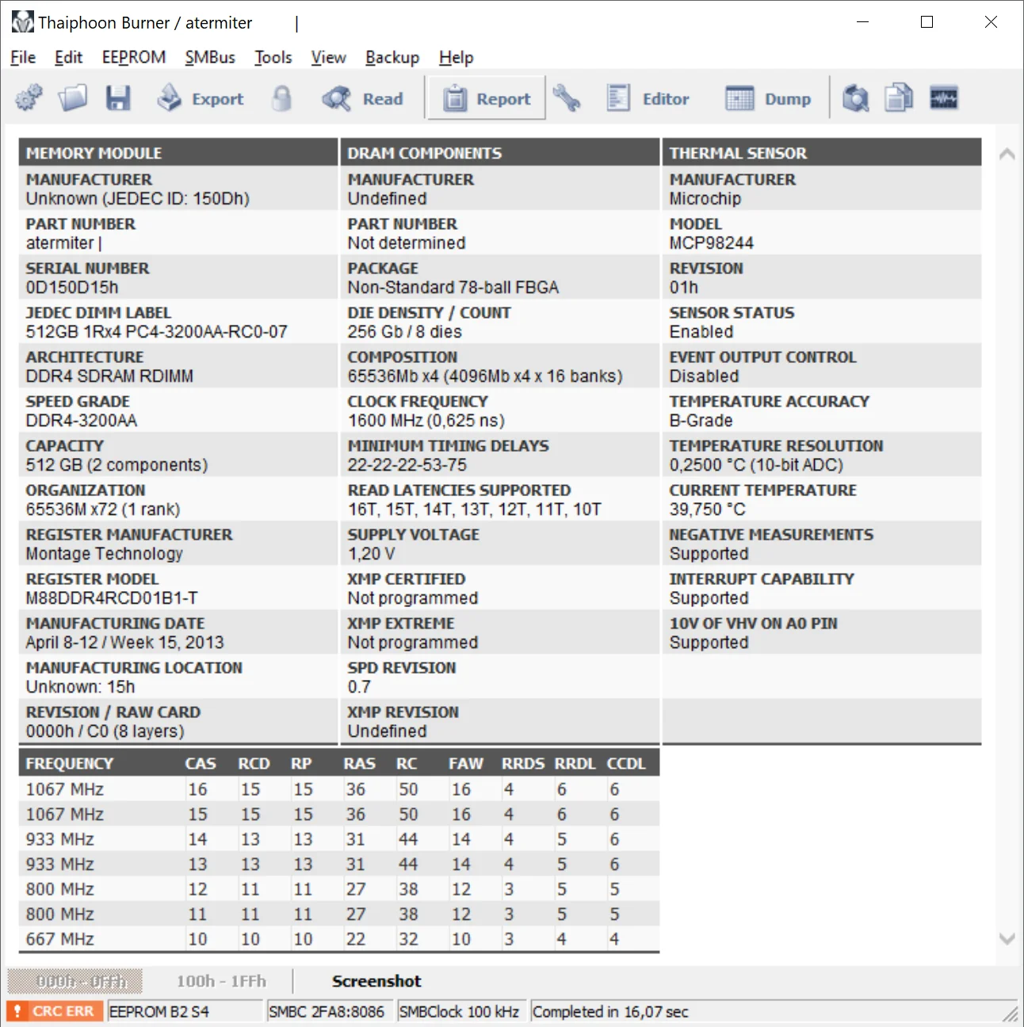
Task: Switch to the 000h - 0FFh tab
Action: coord(75,981)
